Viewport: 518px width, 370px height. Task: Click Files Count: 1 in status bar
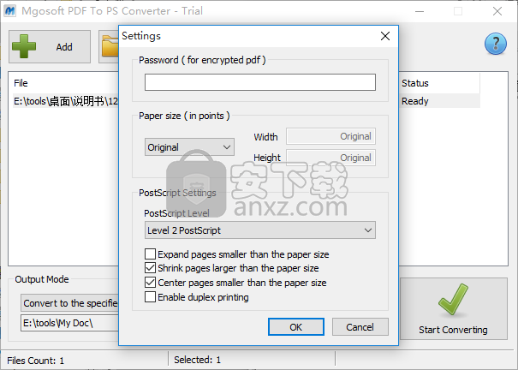36,361
